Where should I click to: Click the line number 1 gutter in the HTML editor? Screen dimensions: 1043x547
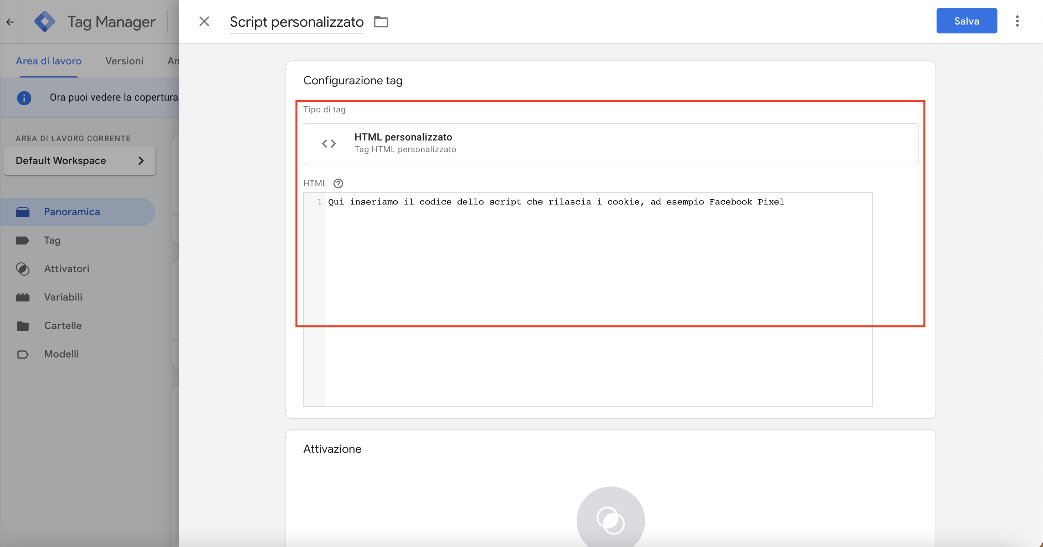pyautogui.click(x=319, y=202)
